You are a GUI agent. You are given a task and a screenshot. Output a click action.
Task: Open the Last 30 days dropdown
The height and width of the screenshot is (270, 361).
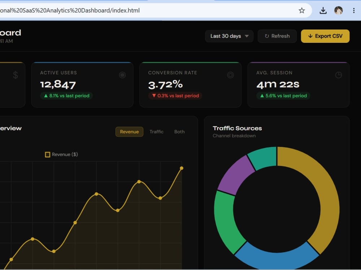pos(229,36)
